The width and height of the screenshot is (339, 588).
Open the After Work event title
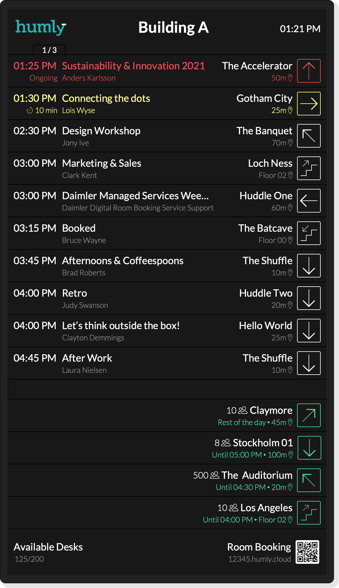(87, 358)
